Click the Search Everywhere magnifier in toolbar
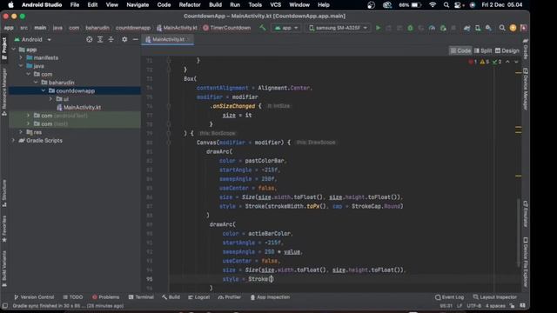Screen dimensions: 557x313 (x=502, y=28)
